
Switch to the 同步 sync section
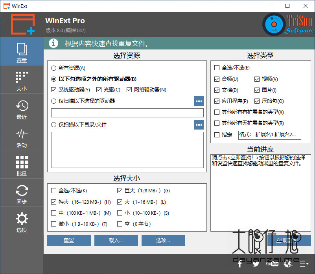tap(22, 193)
